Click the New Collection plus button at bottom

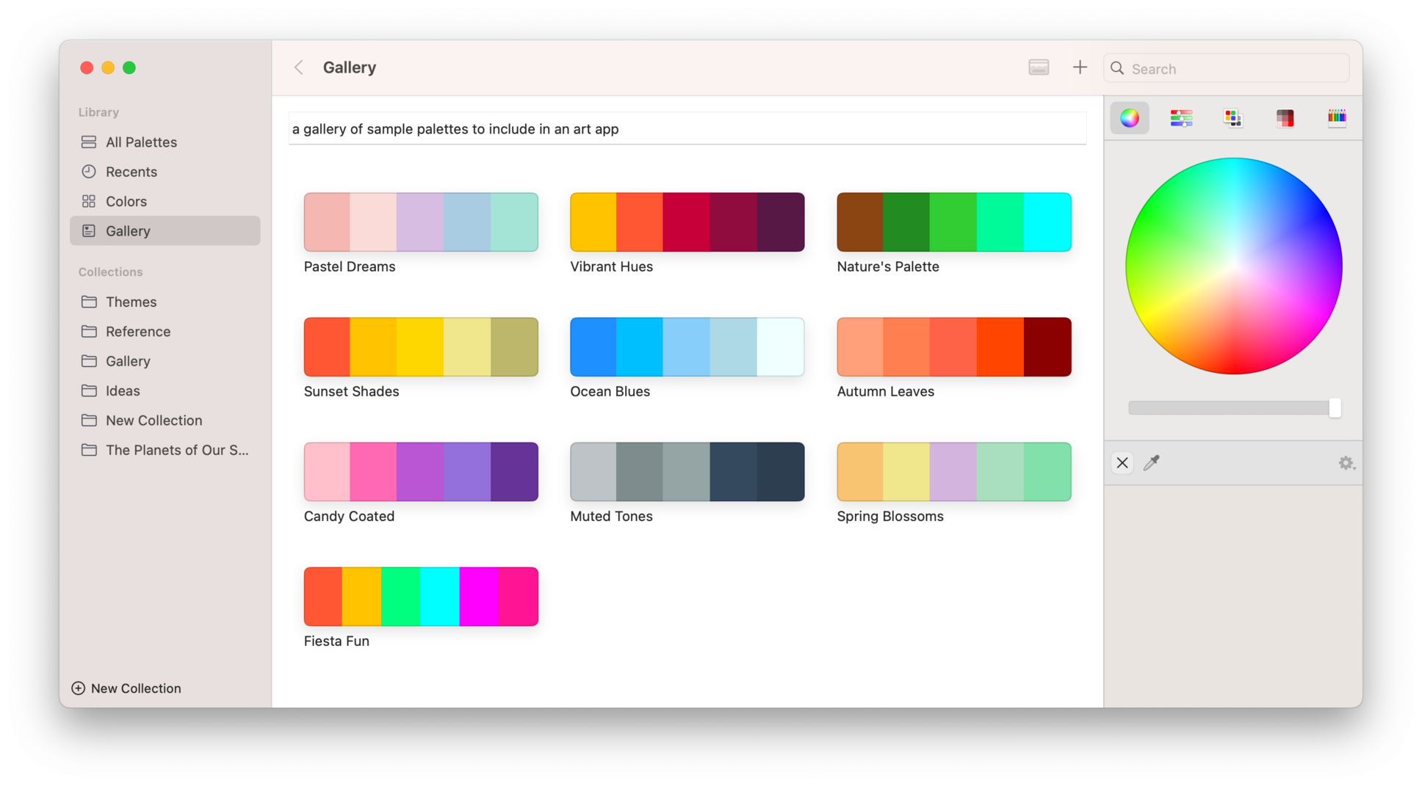[x=126, y=688]
